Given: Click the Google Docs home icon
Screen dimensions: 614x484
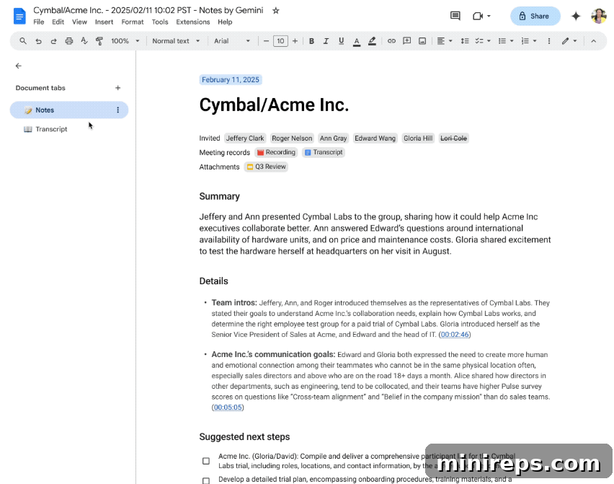Looking at the screenshot, I should coord(19,16).
